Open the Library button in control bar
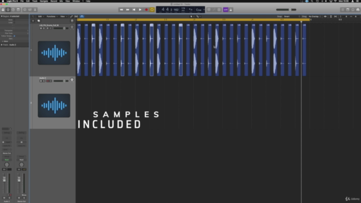This screenshot has width=361, height=203. (x=3, y=10)
